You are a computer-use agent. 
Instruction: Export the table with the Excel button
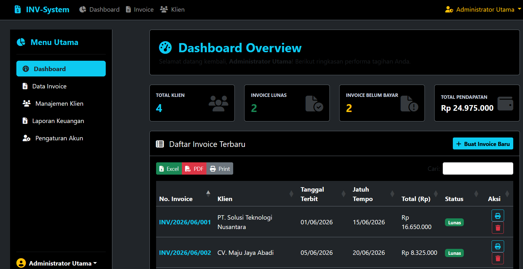tap(169, 169)
